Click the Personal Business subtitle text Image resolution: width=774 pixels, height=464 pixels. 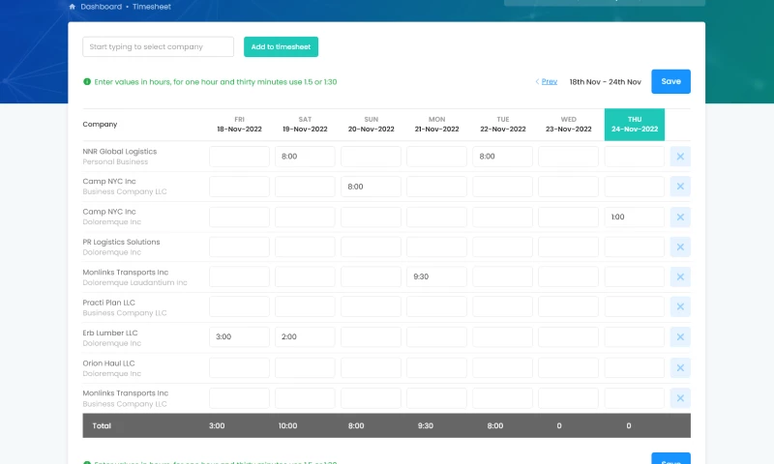(115, 161)
